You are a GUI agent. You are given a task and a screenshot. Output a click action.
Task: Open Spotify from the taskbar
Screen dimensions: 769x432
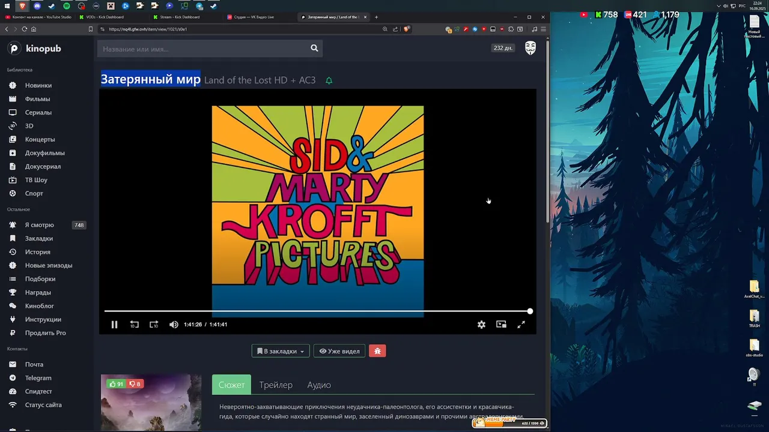point(66,6)
